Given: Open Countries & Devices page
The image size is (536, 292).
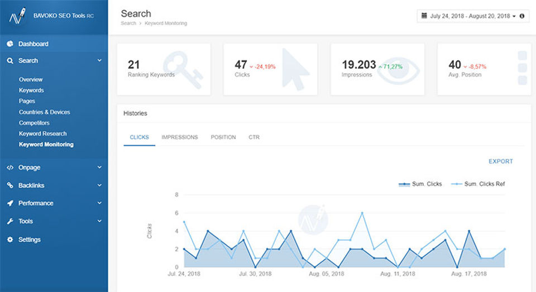Looking at the screenshot, I should click(x=45, y=112).
